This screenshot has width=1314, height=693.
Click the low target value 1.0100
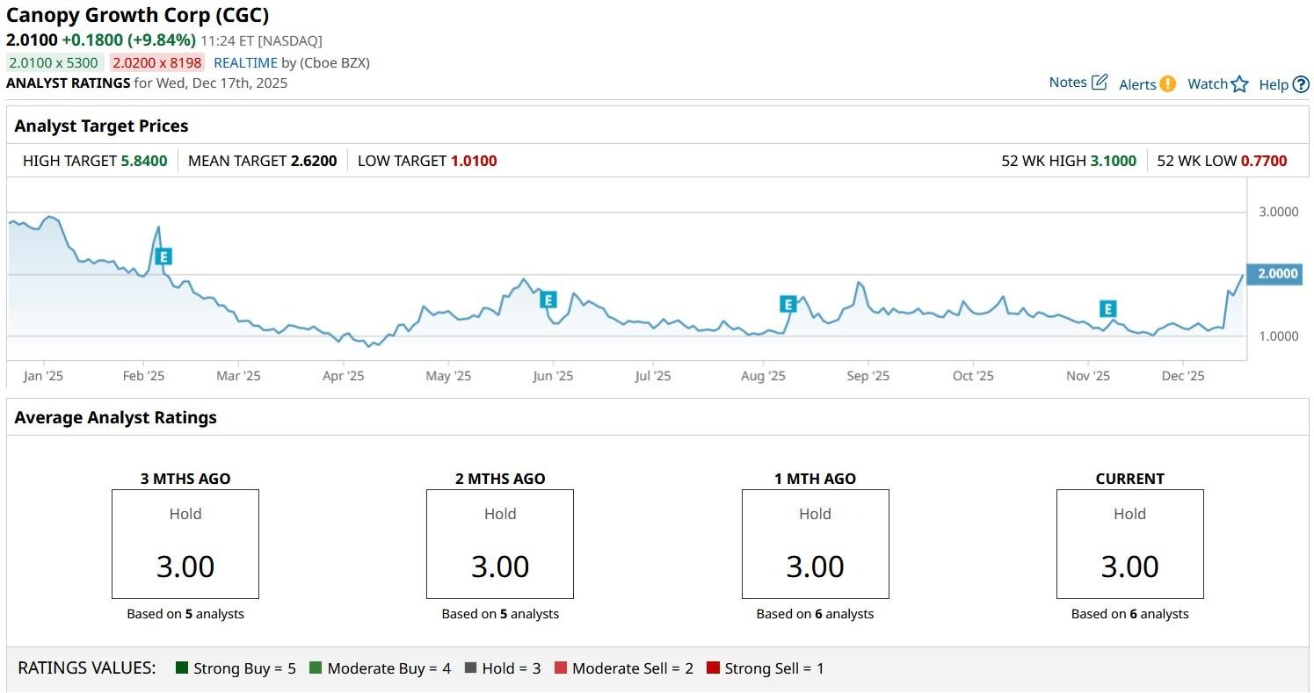tap(474, 161)
